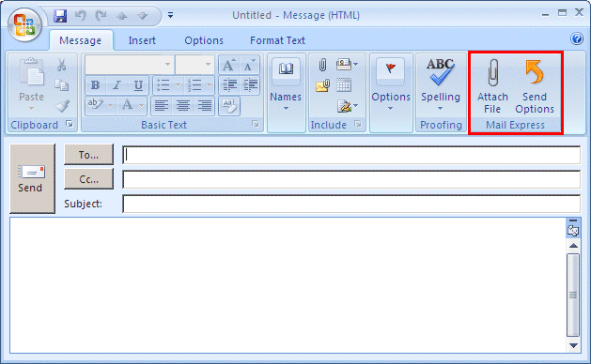Screen dimensions: 591x364
Task: Open the Clipboard dialog launcher
Action: click(x=70, y=124)
